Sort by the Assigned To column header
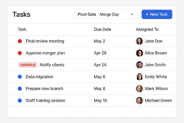Image resolution: width=184 pixels, height=123 pixels. pyautogui.click(x=147, y=30)
